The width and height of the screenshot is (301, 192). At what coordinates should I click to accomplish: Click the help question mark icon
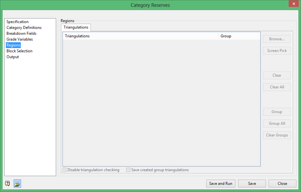point(7,184)
